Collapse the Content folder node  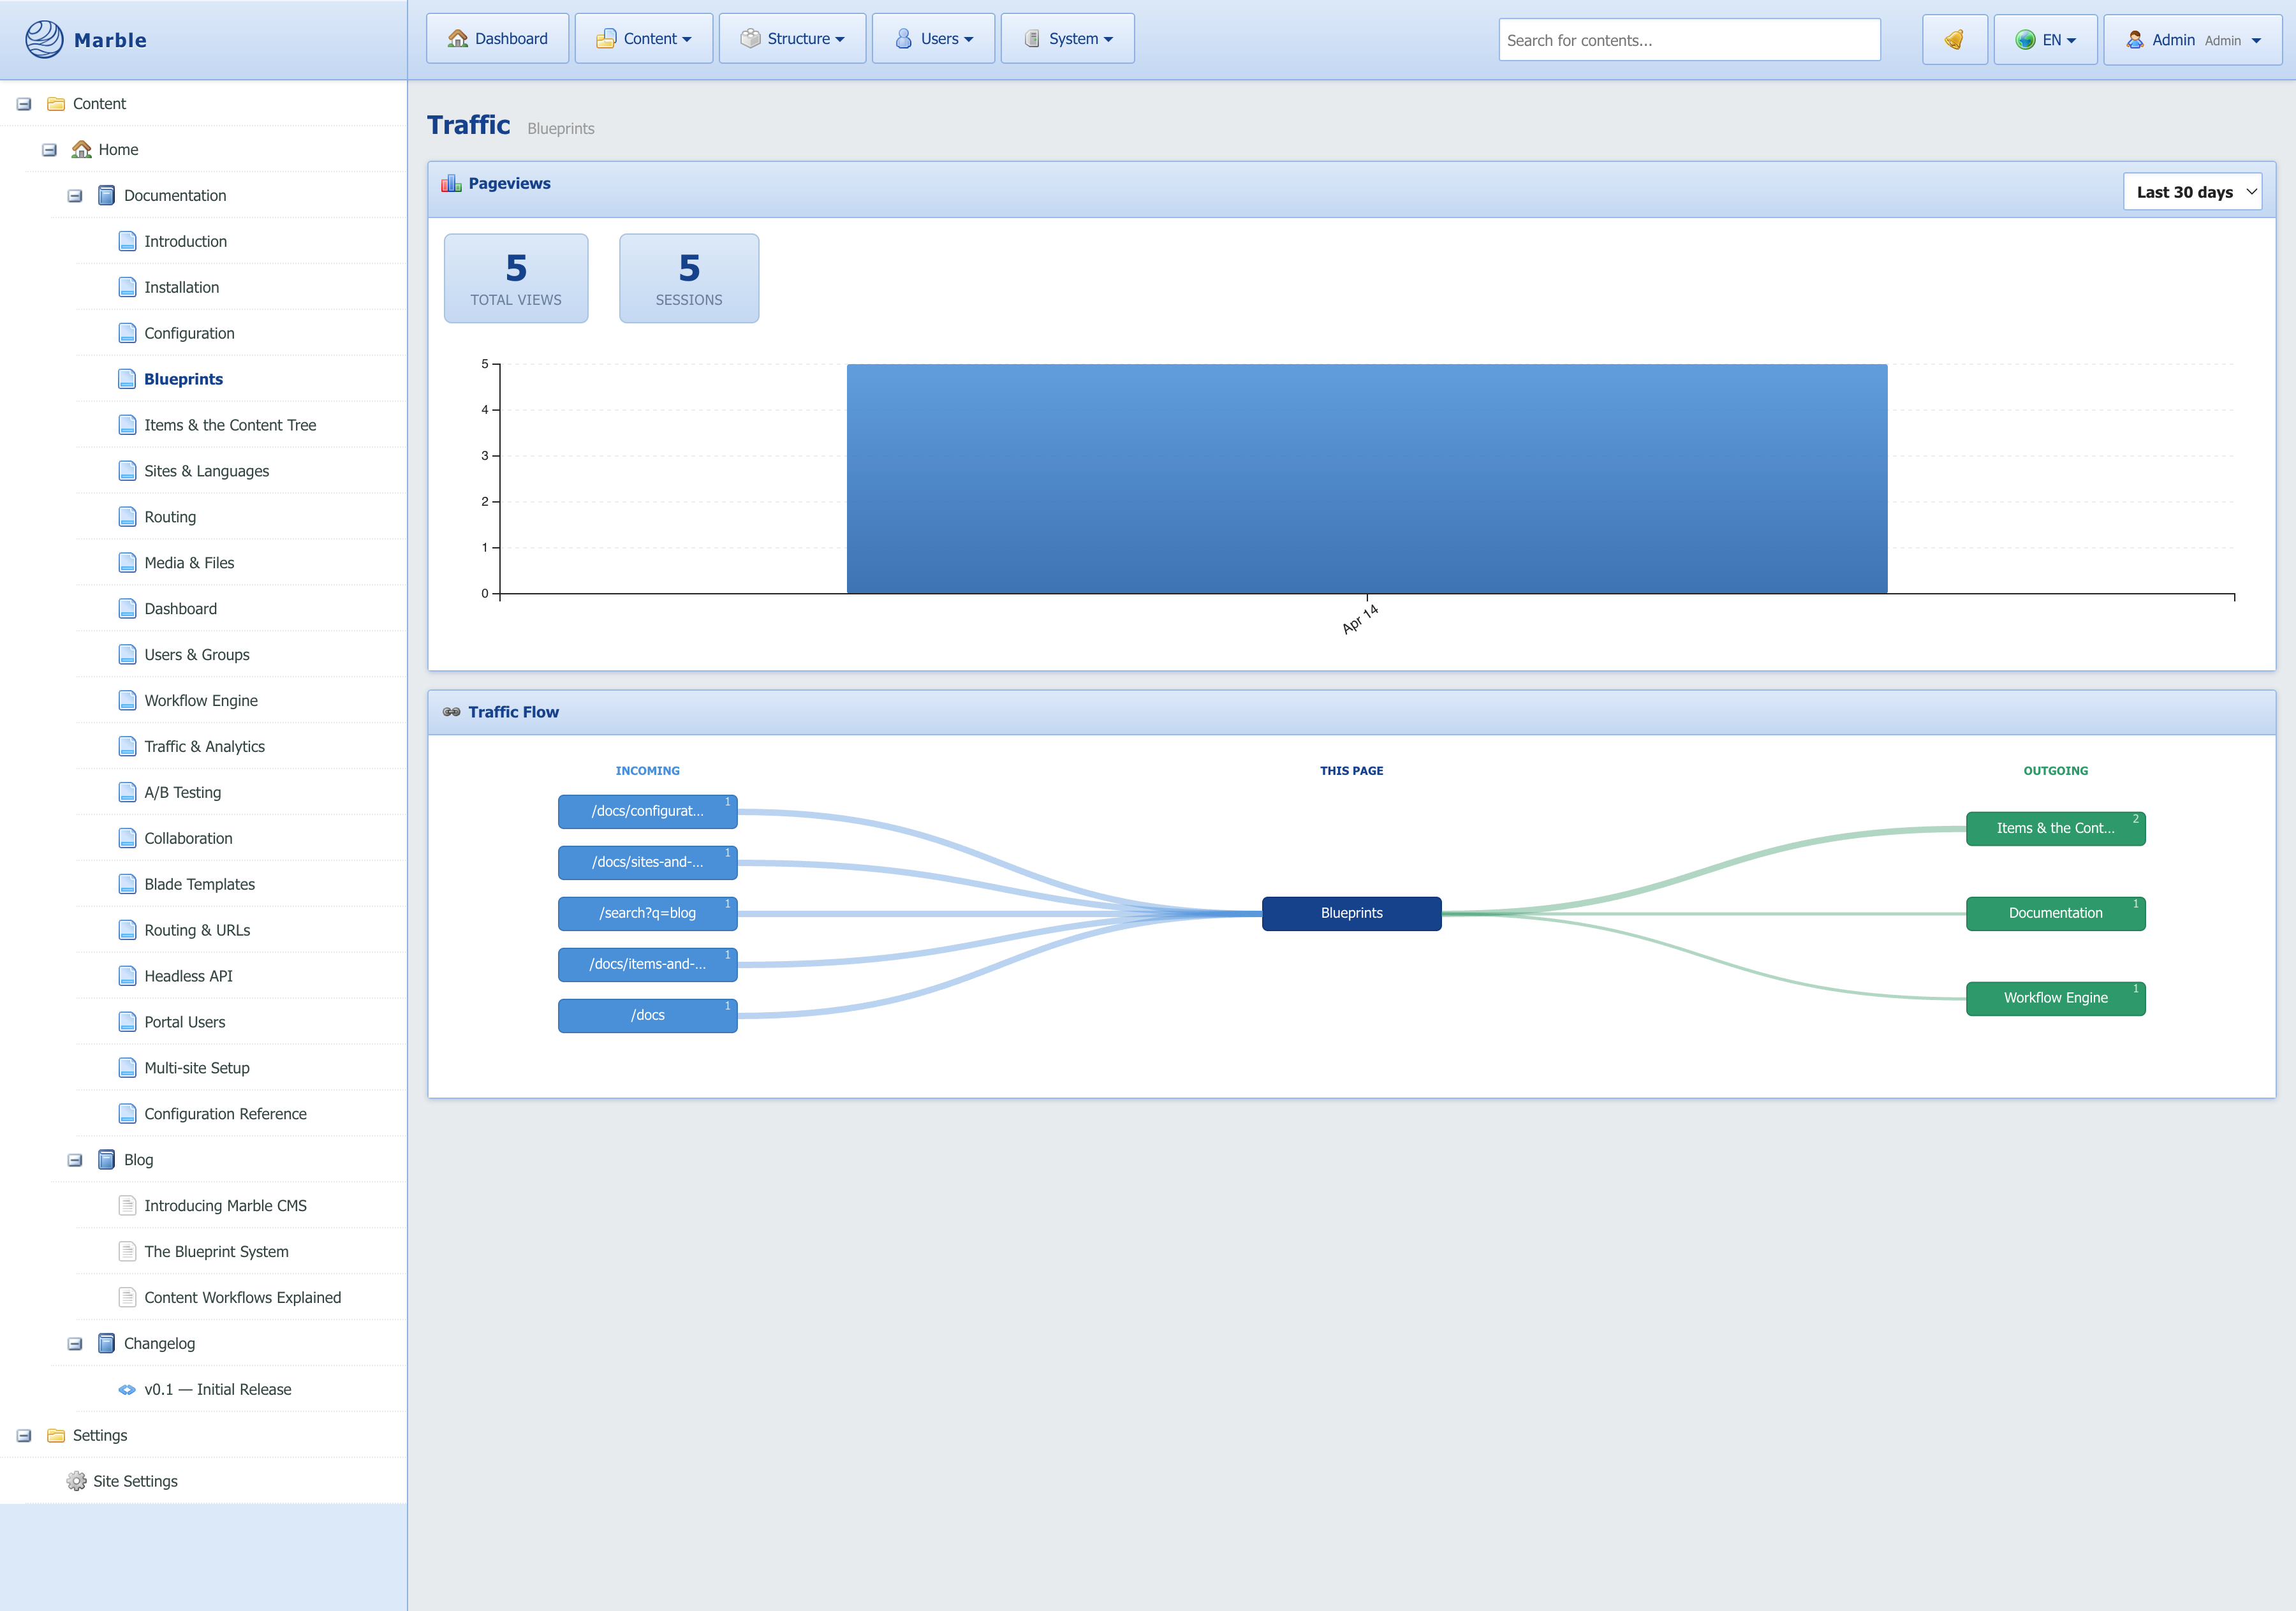23,103
